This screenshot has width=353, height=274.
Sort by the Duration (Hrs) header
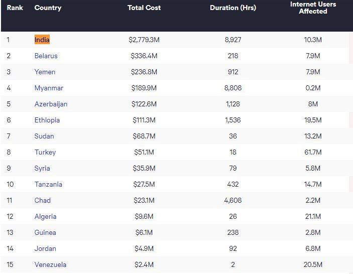tap(232, 8)
